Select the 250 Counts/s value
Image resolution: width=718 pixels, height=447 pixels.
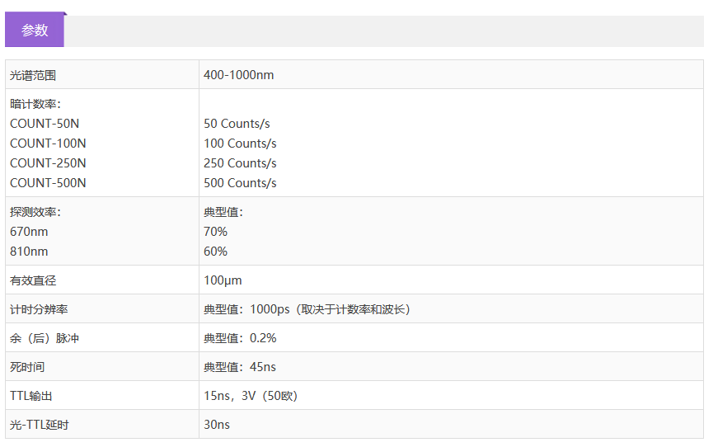click(240, 163)
